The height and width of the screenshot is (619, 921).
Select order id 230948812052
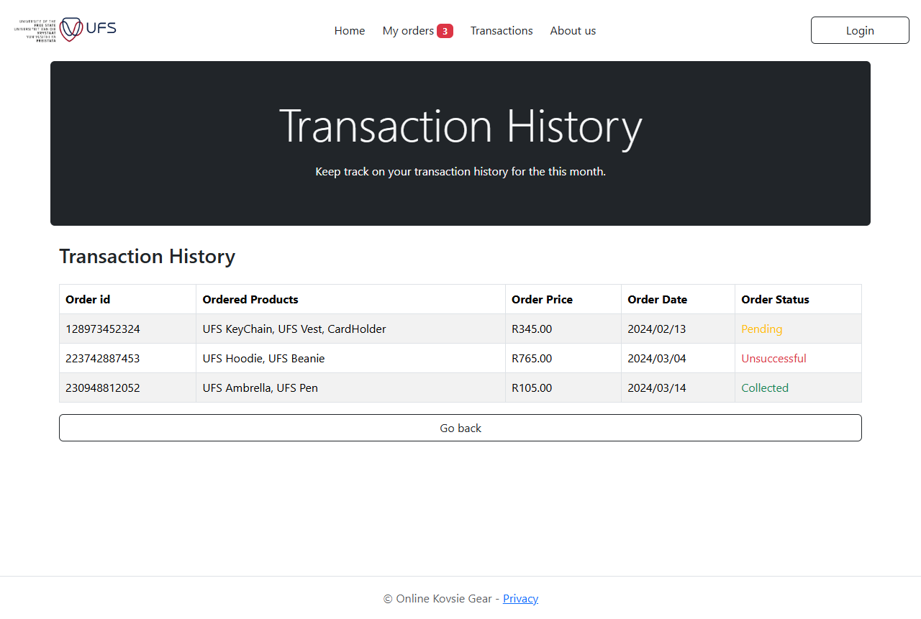click(103, 388)
